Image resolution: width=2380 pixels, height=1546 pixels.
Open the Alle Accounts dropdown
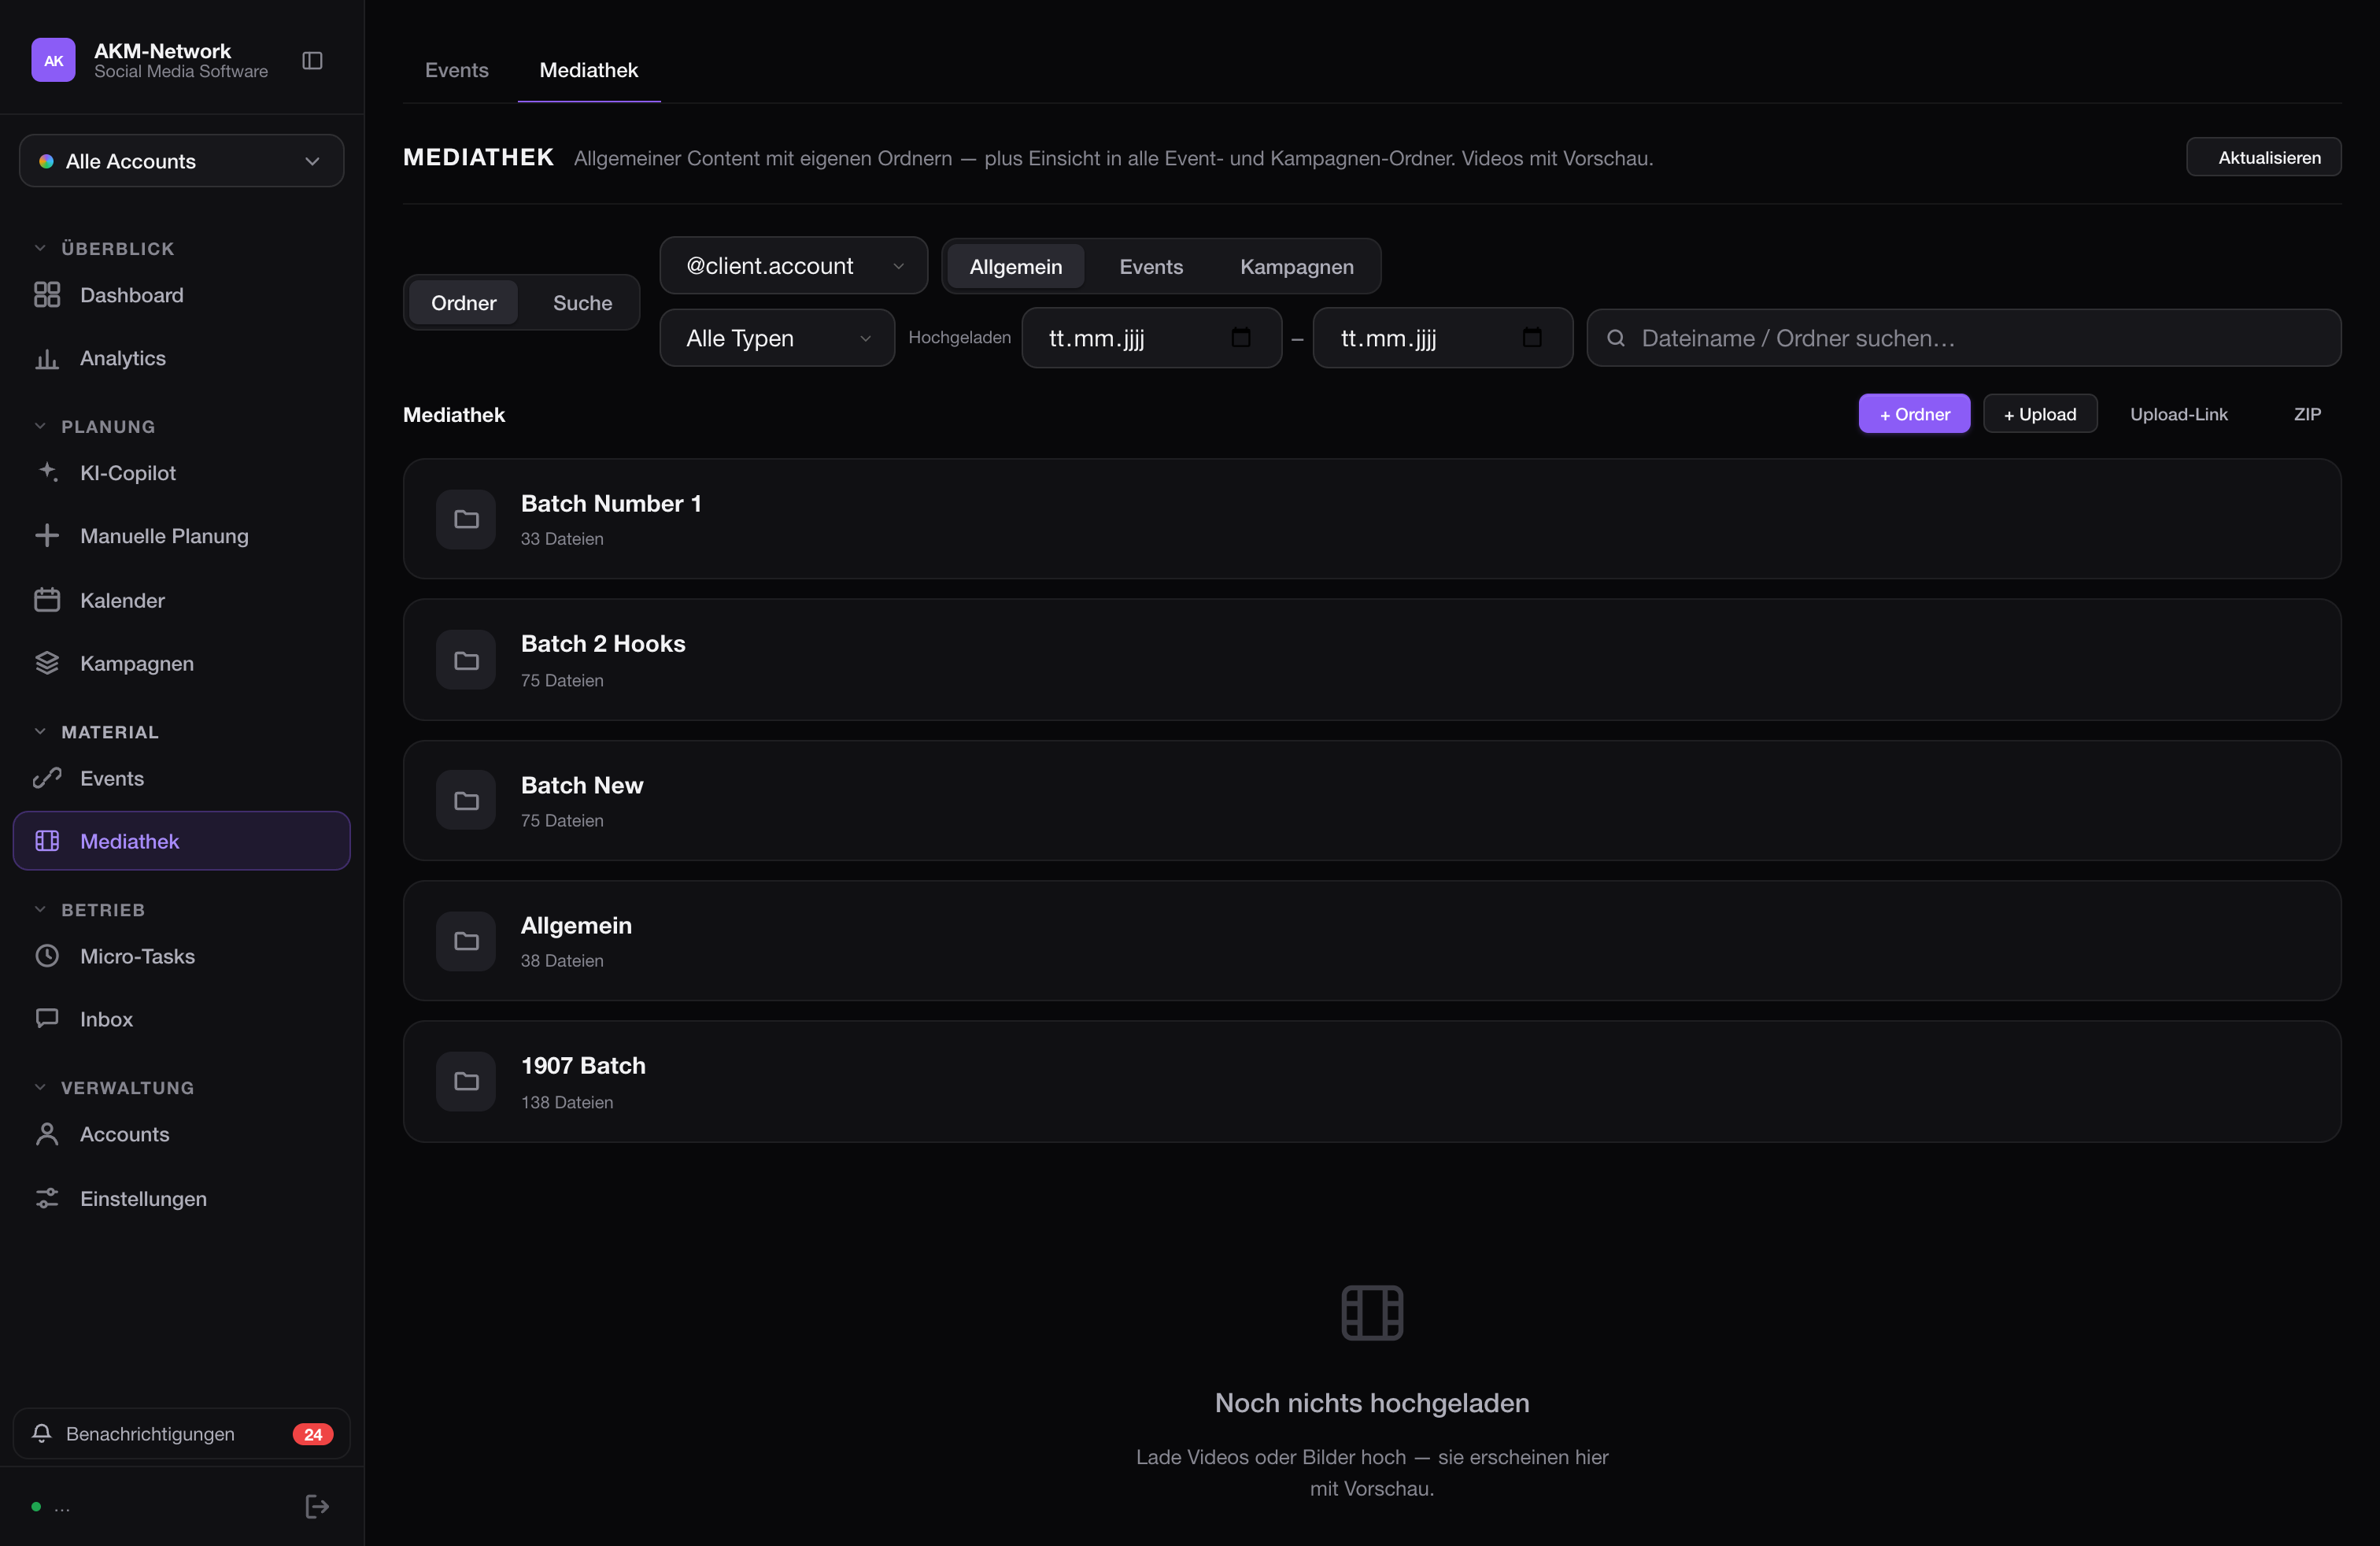(182, 161)
